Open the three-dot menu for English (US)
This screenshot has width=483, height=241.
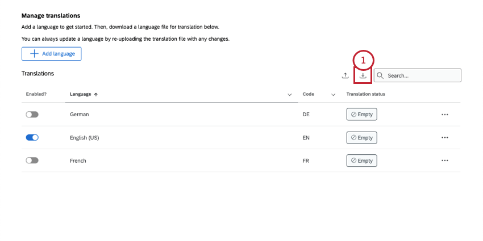(x=444, y=138)
